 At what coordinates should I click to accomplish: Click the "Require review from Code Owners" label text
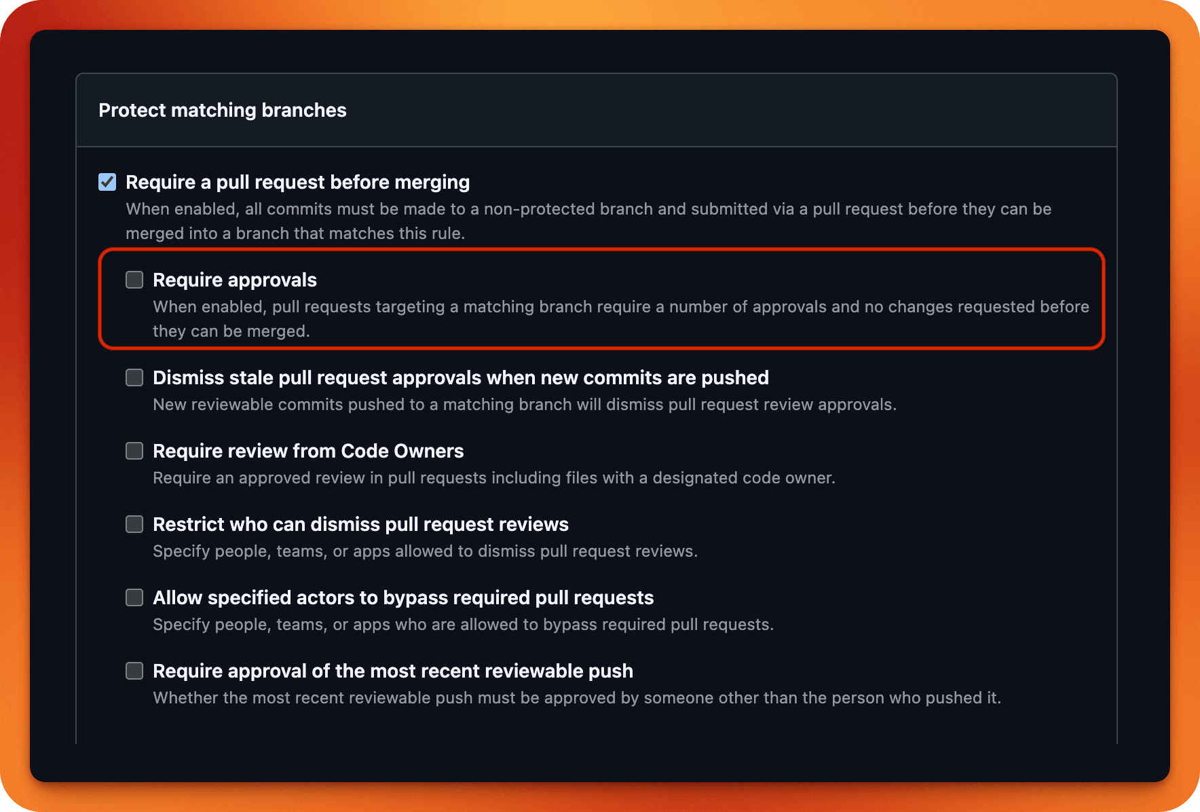[308, 451]
